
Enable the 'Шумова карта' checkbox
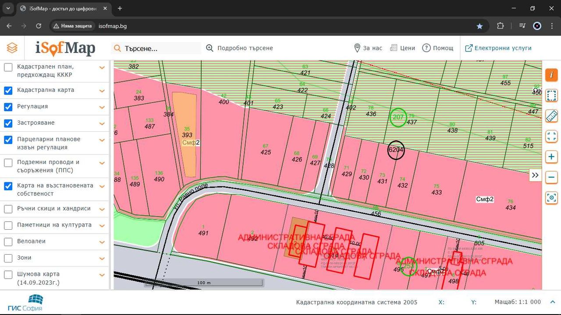click(x=8, y=275)
